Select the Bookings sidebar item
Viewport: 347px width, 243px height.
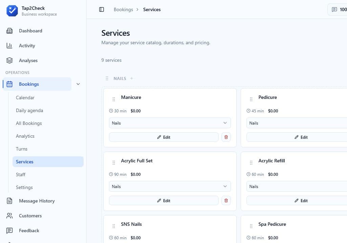(37, 84)
